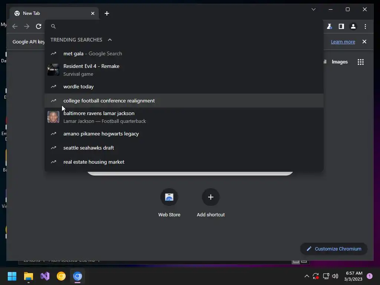
Task: Open the yellow Chrome Canary taskbar icon
Action: (x=61, y=276)
